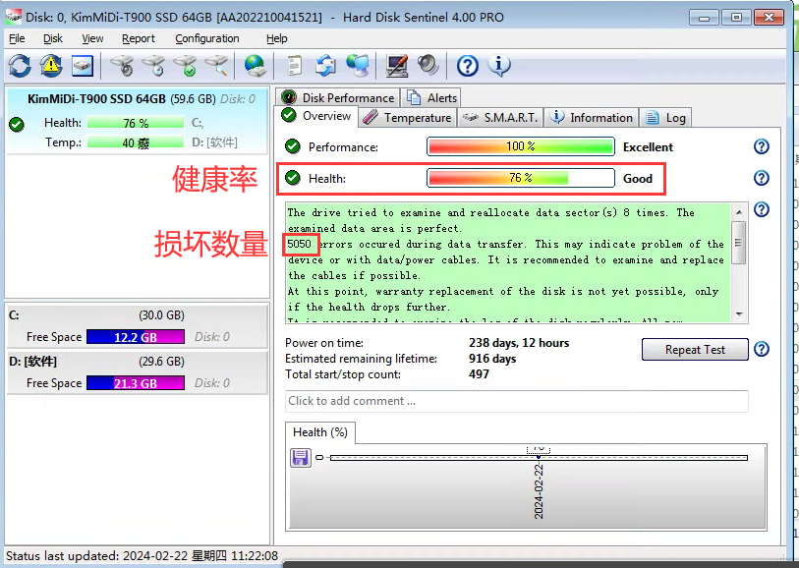
Task: Click the 916 days lifetime value
Action: tap(492, 359)
